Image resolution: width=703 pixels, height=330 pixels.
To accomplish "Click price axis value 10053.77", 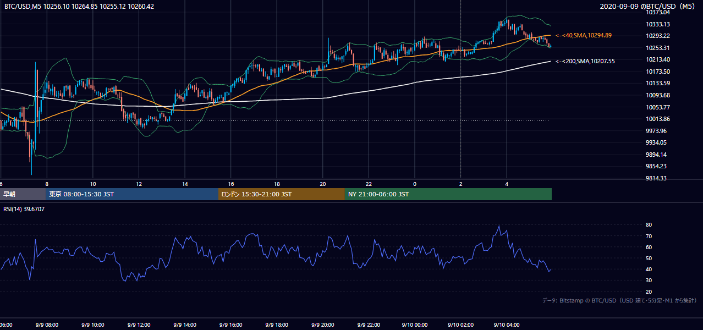I will (658, 107).
